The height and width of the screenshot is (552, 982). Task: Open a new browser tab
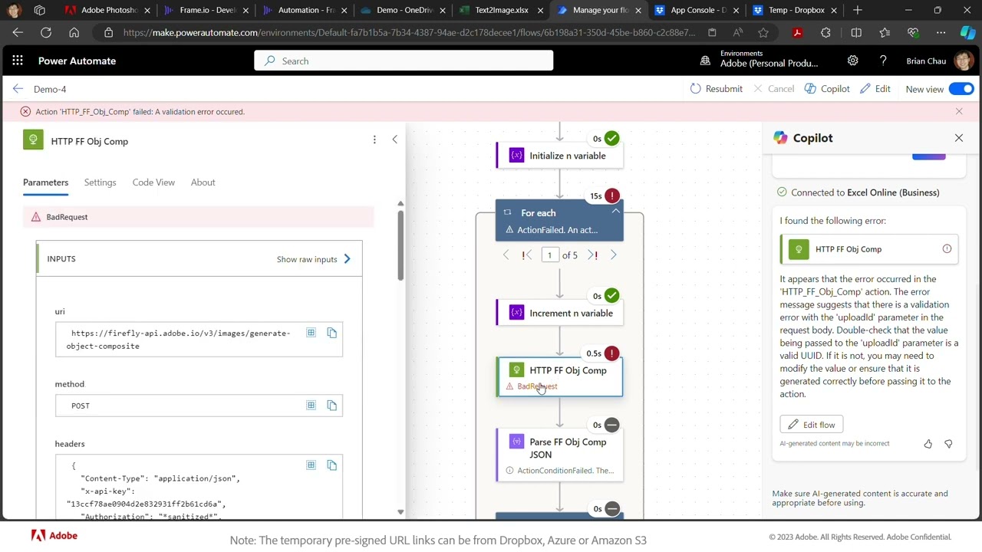(x=858, y=11)
